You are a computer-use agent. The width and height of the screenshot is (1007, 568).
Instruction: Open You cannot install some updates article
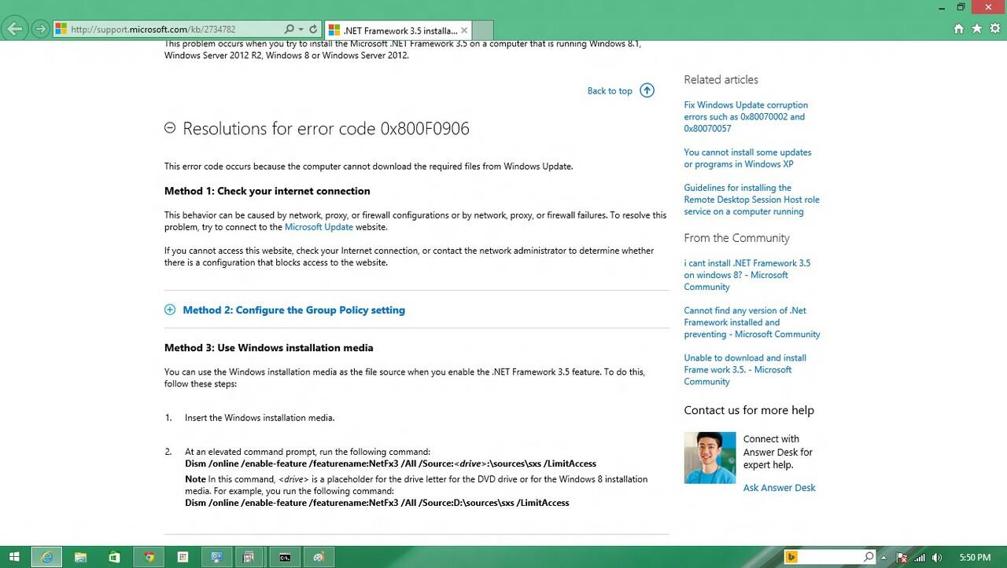coord(747,158)
